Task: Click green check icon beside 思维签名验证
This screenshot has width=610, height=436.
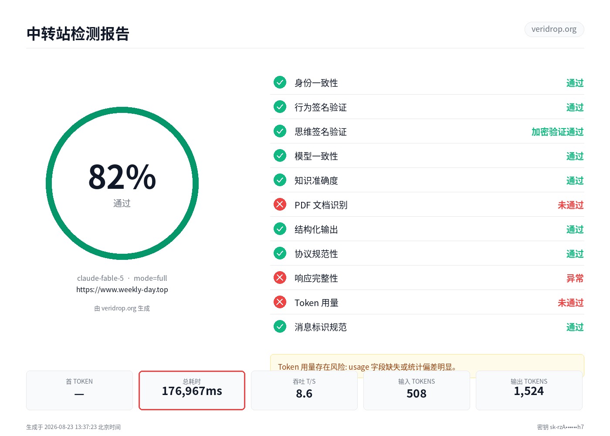Action: pos(280,131)
